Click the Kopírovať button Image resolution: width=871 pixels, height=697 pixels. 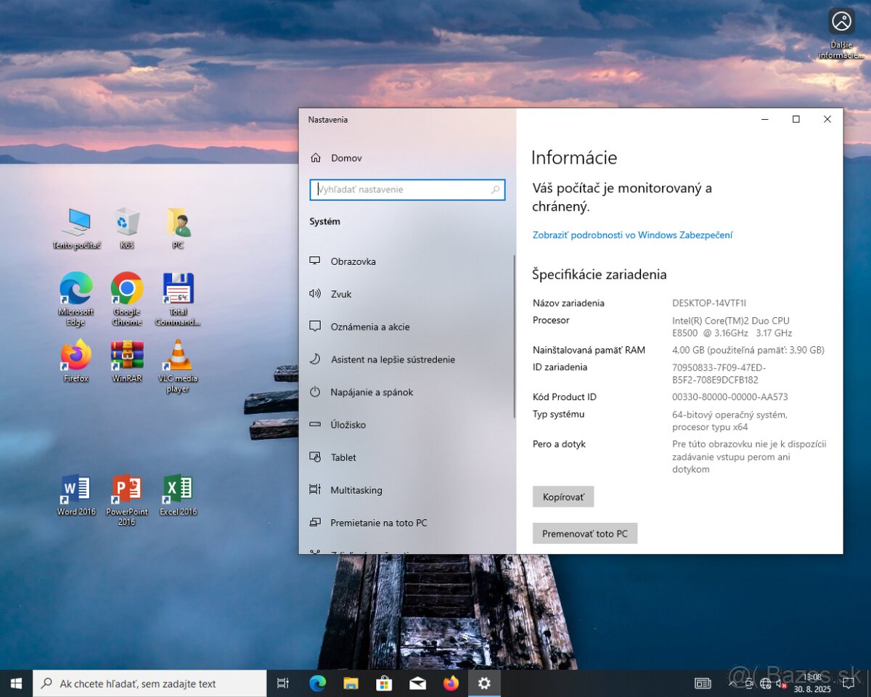click(563, 497)
